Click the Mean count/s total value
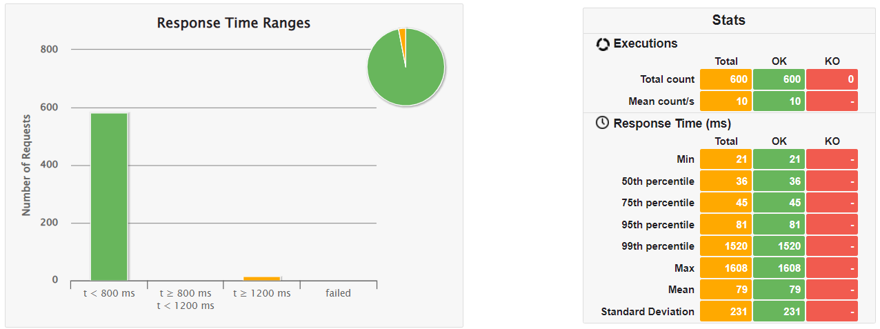880x329 pixels. pyautogui.click(x=724, y=101)
